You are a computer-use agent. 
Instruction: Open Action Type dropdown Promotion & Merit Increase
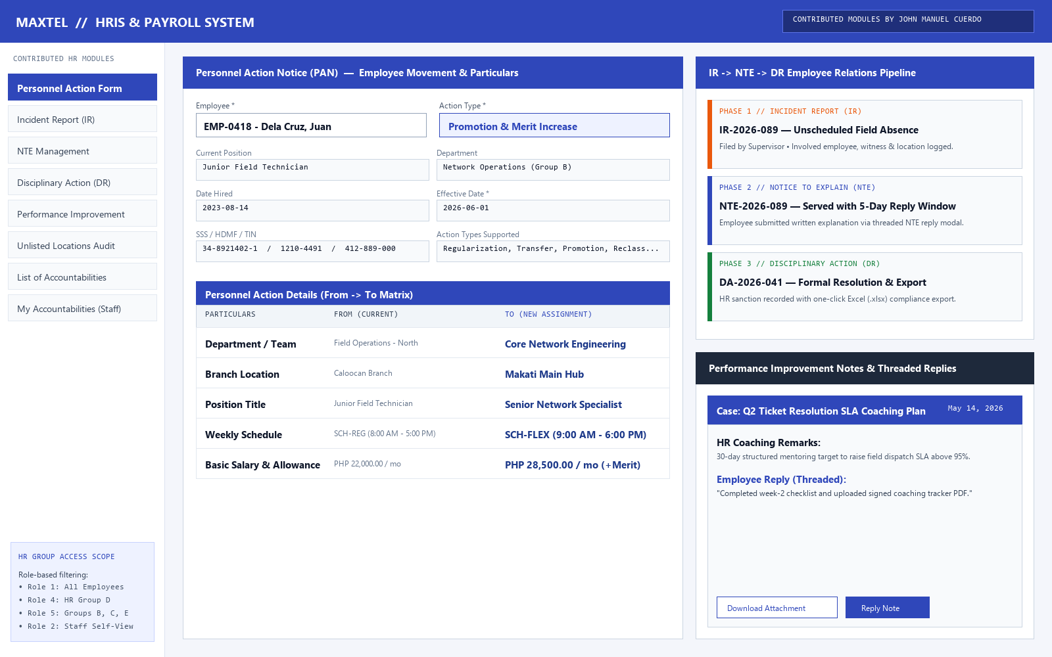coord(554,125)
